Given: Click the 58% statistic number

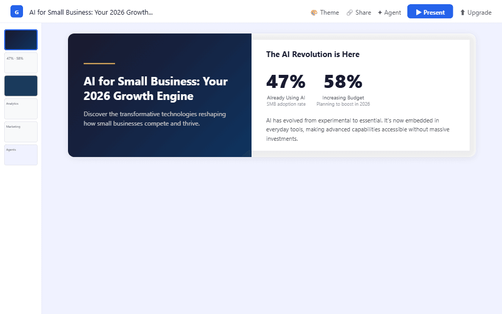Looking at the screenshot, I should pyautogui.click(x=343, y=82).
